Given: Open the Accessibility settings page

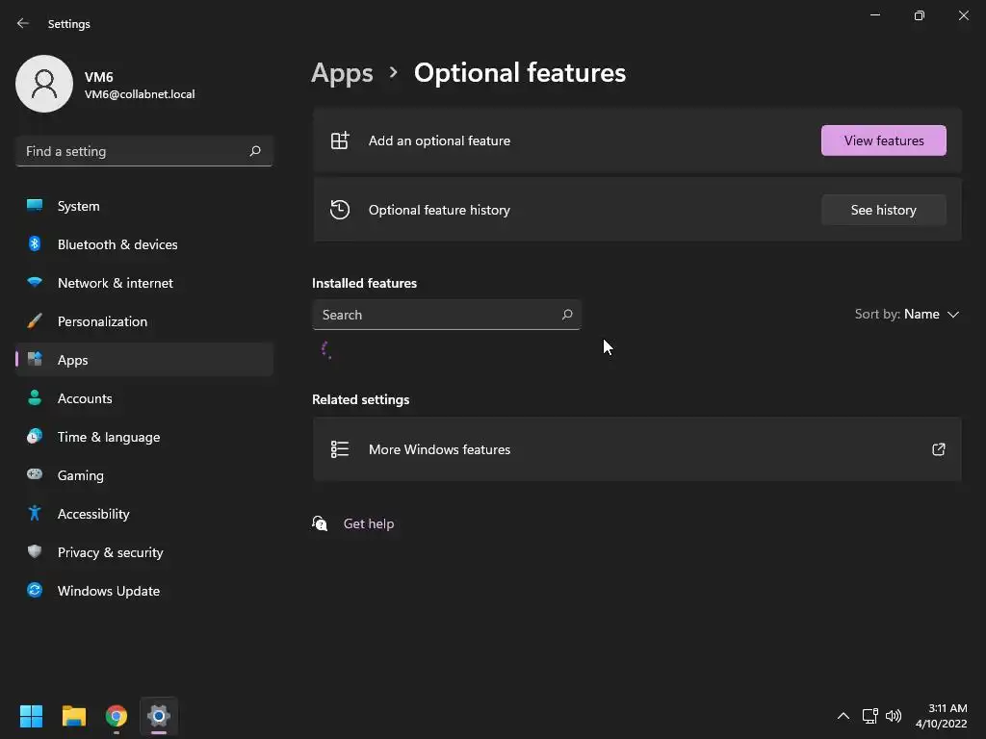Looking at the screenshot, I should pos(93,514).
